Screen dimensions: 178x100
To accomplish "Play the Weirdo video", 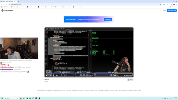I will pyautogui.click(x=46, y=76).
